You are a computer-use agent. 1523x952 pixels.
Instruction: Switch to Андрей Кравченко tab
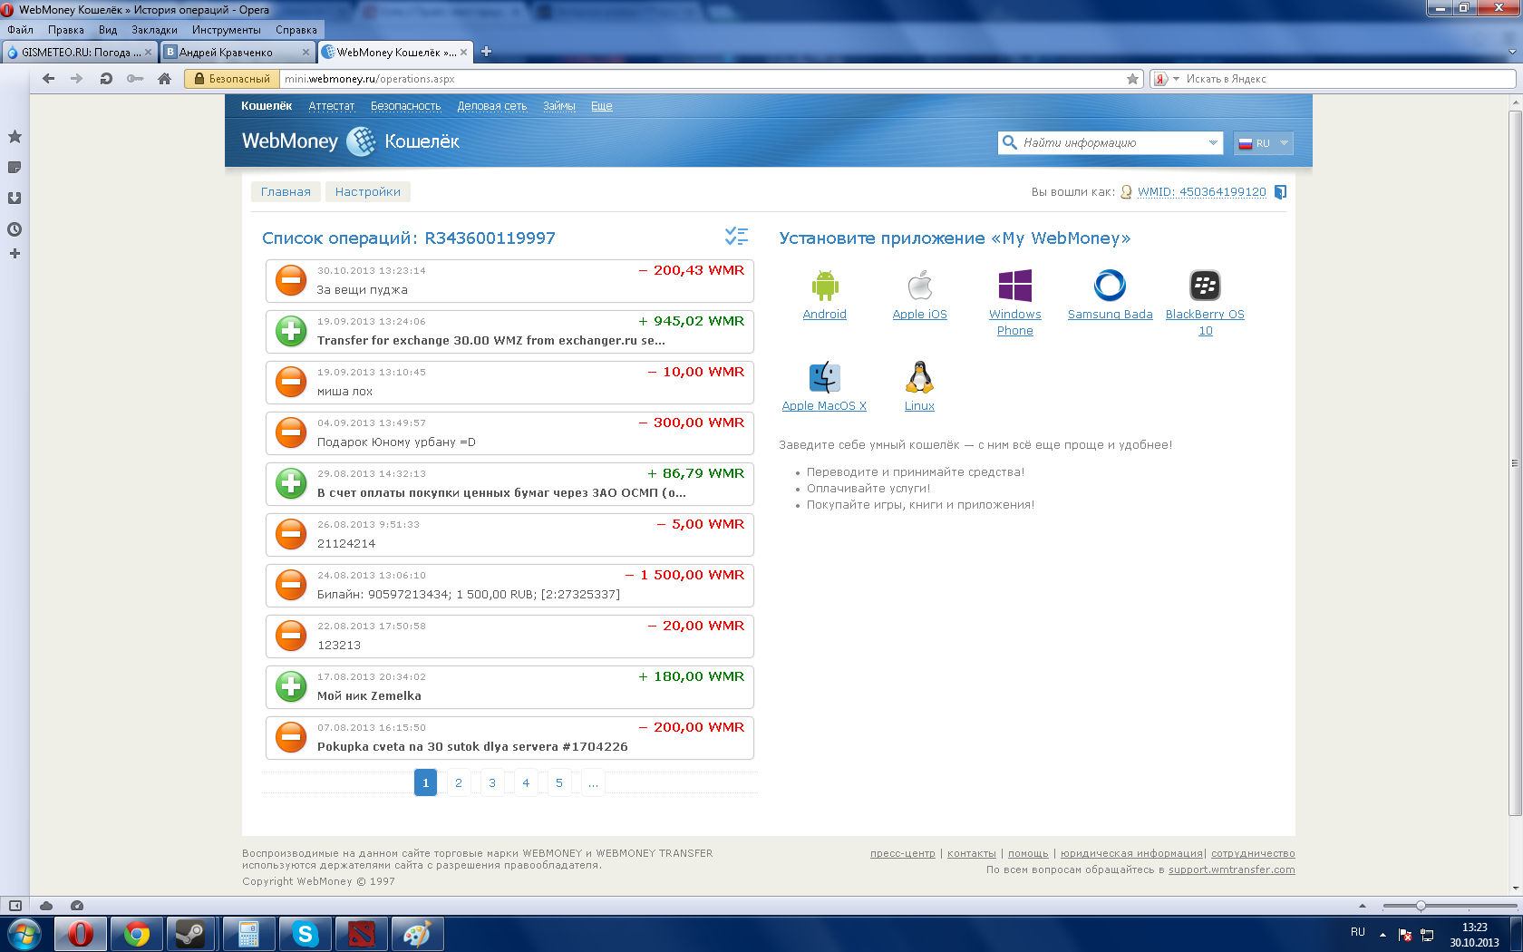point(238,52)
